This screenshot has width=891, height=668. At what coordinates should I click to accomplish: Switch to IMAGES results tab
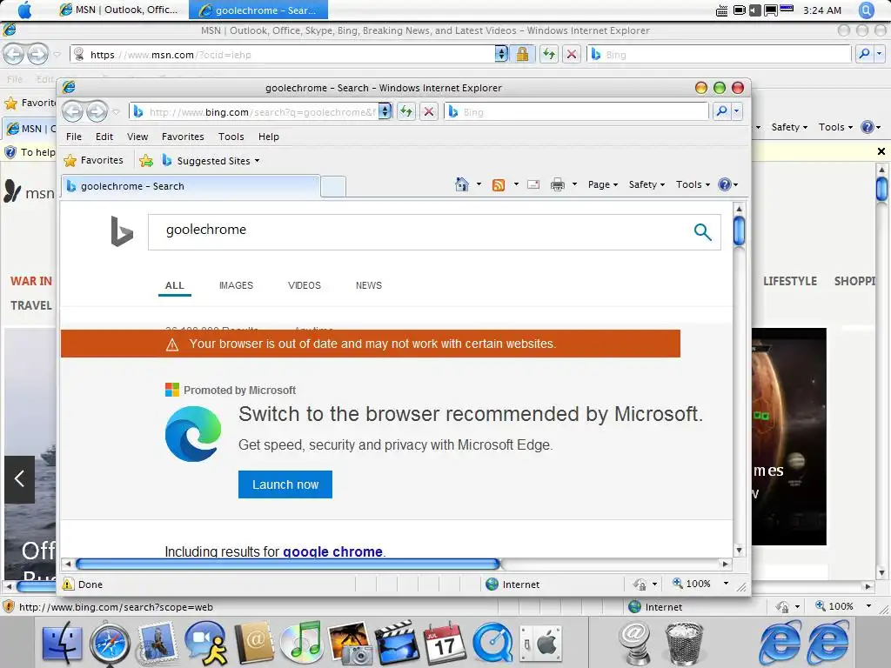(x=236, y=285)
